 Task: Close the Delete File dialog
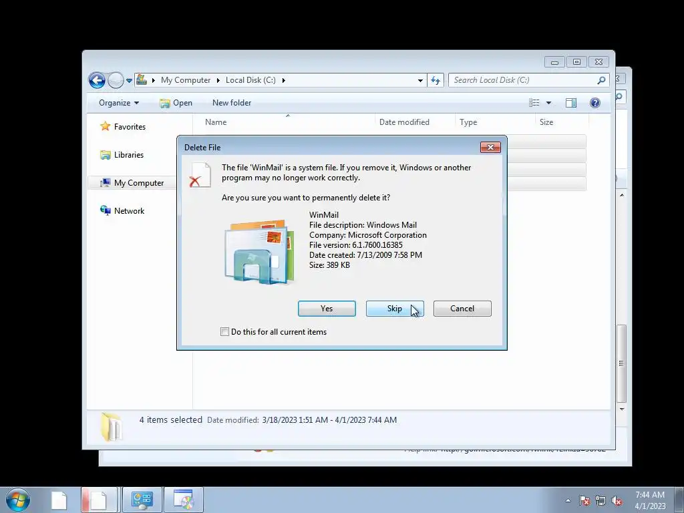(x=490, y=148)
